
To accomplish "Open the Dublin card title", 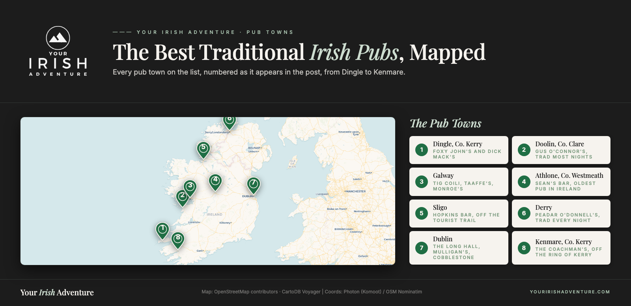I will [x=442, y=239].
